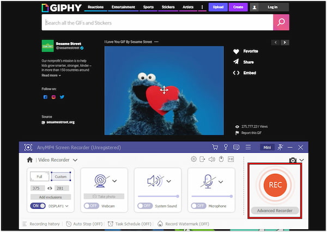Open the shopping cart purchase icon

click(x=215, y=147)
